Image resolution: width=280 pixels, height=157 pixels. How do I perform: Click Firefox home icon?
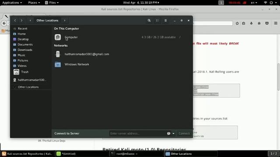click(259, 23)
